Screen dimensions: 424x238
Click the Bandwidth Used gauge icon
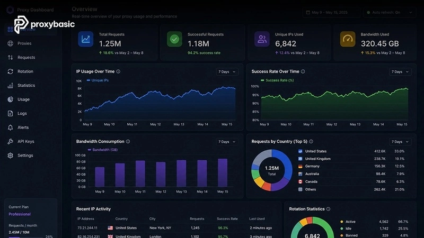coord(348,39)
